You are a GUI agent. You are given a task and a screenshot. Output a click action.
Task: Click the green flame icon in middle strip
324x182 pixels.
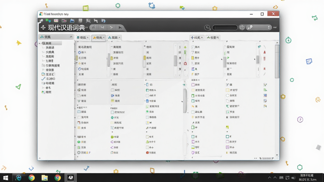[185, 47]
